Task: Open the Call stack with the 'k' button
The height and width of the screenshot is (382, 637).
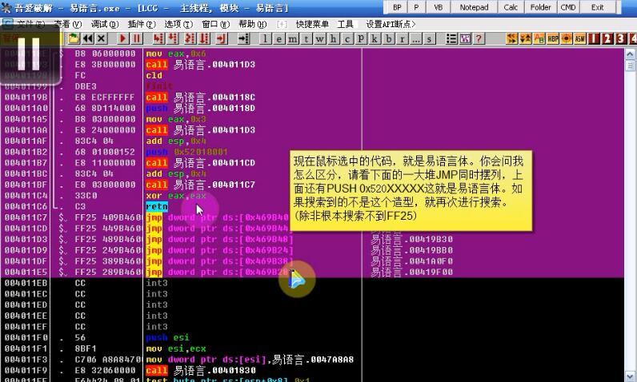Action: [x=375, y=38]
